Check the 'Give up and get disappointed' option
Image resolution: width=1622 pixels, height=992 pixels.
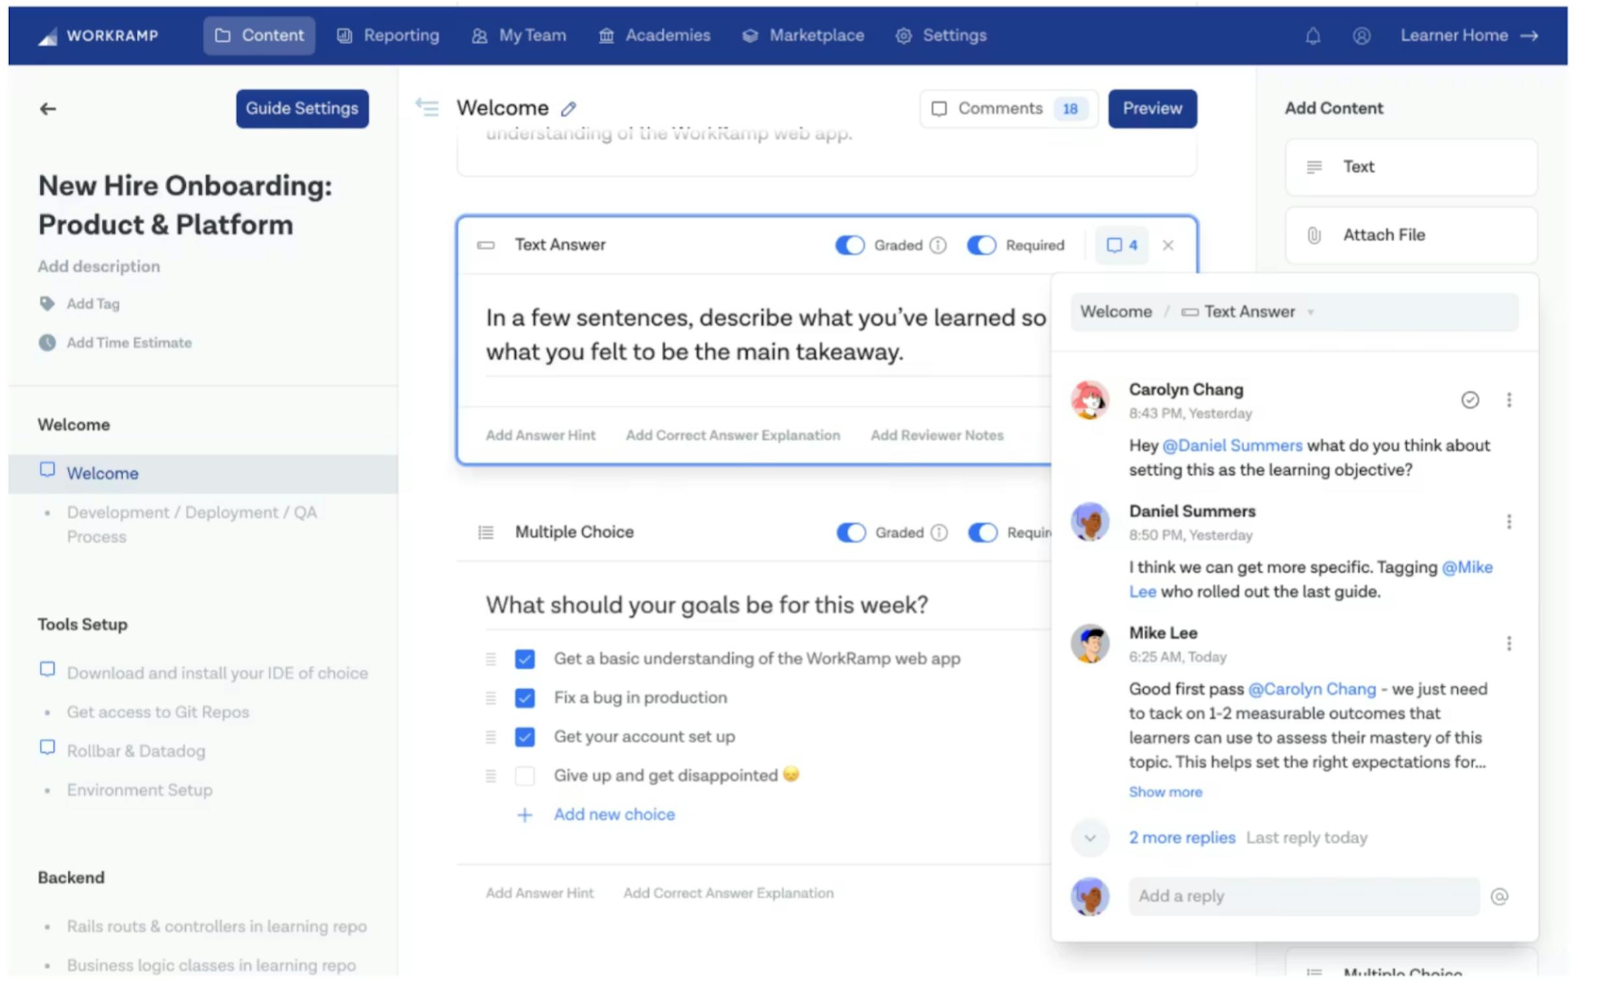(524, 776)
